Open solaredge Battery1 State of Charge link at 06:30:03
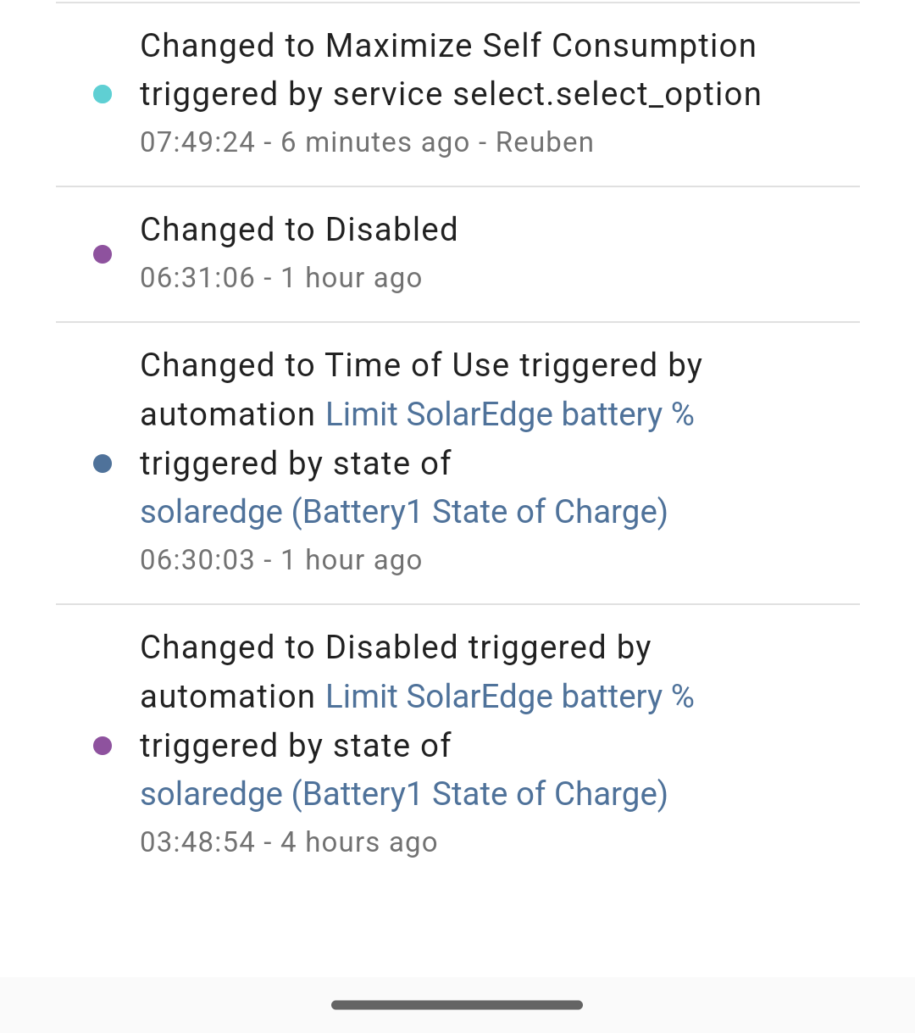The width and height of the screenshot is (915, 1033). [x=403, y=512]
